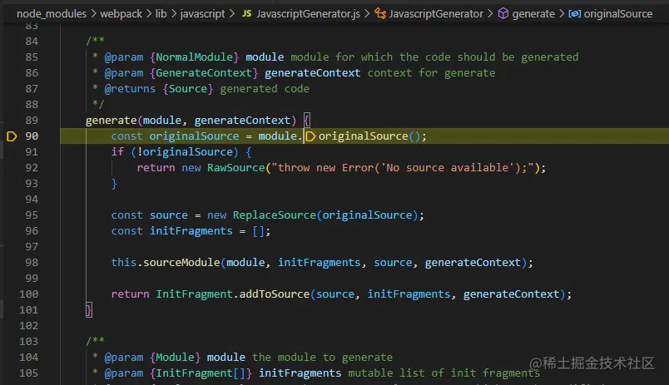Viewport: 669px width, 385px height.
Task: Click line number 100
Action: coord(28,294)
